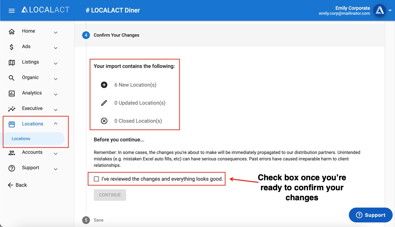The height and width of the screenshot is (227, 395).
Task: Click the CONTINUE button
Action: [x=110, y=195]
